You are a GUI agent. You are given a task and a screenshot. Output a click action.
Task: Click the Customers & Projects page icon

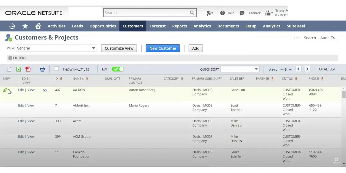pyautogui.click(x=8, y=38)
